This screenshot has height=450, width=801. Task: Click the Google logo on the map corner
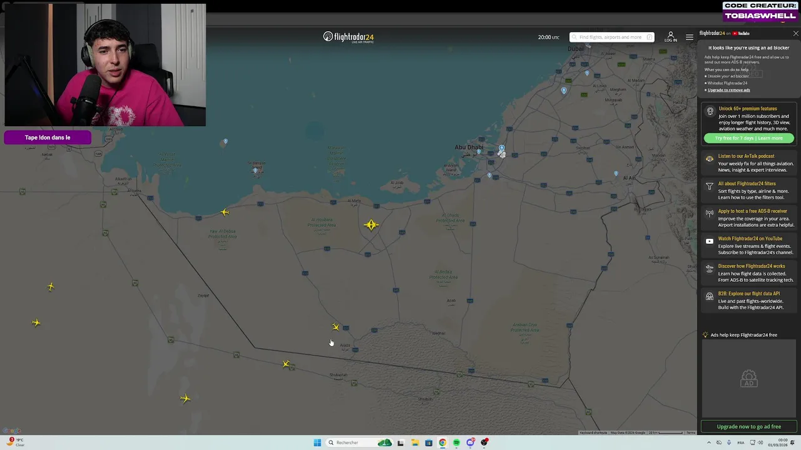12,431
